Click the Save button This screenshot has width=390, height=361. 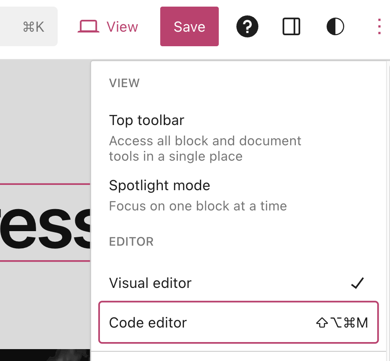coord(189,26)
